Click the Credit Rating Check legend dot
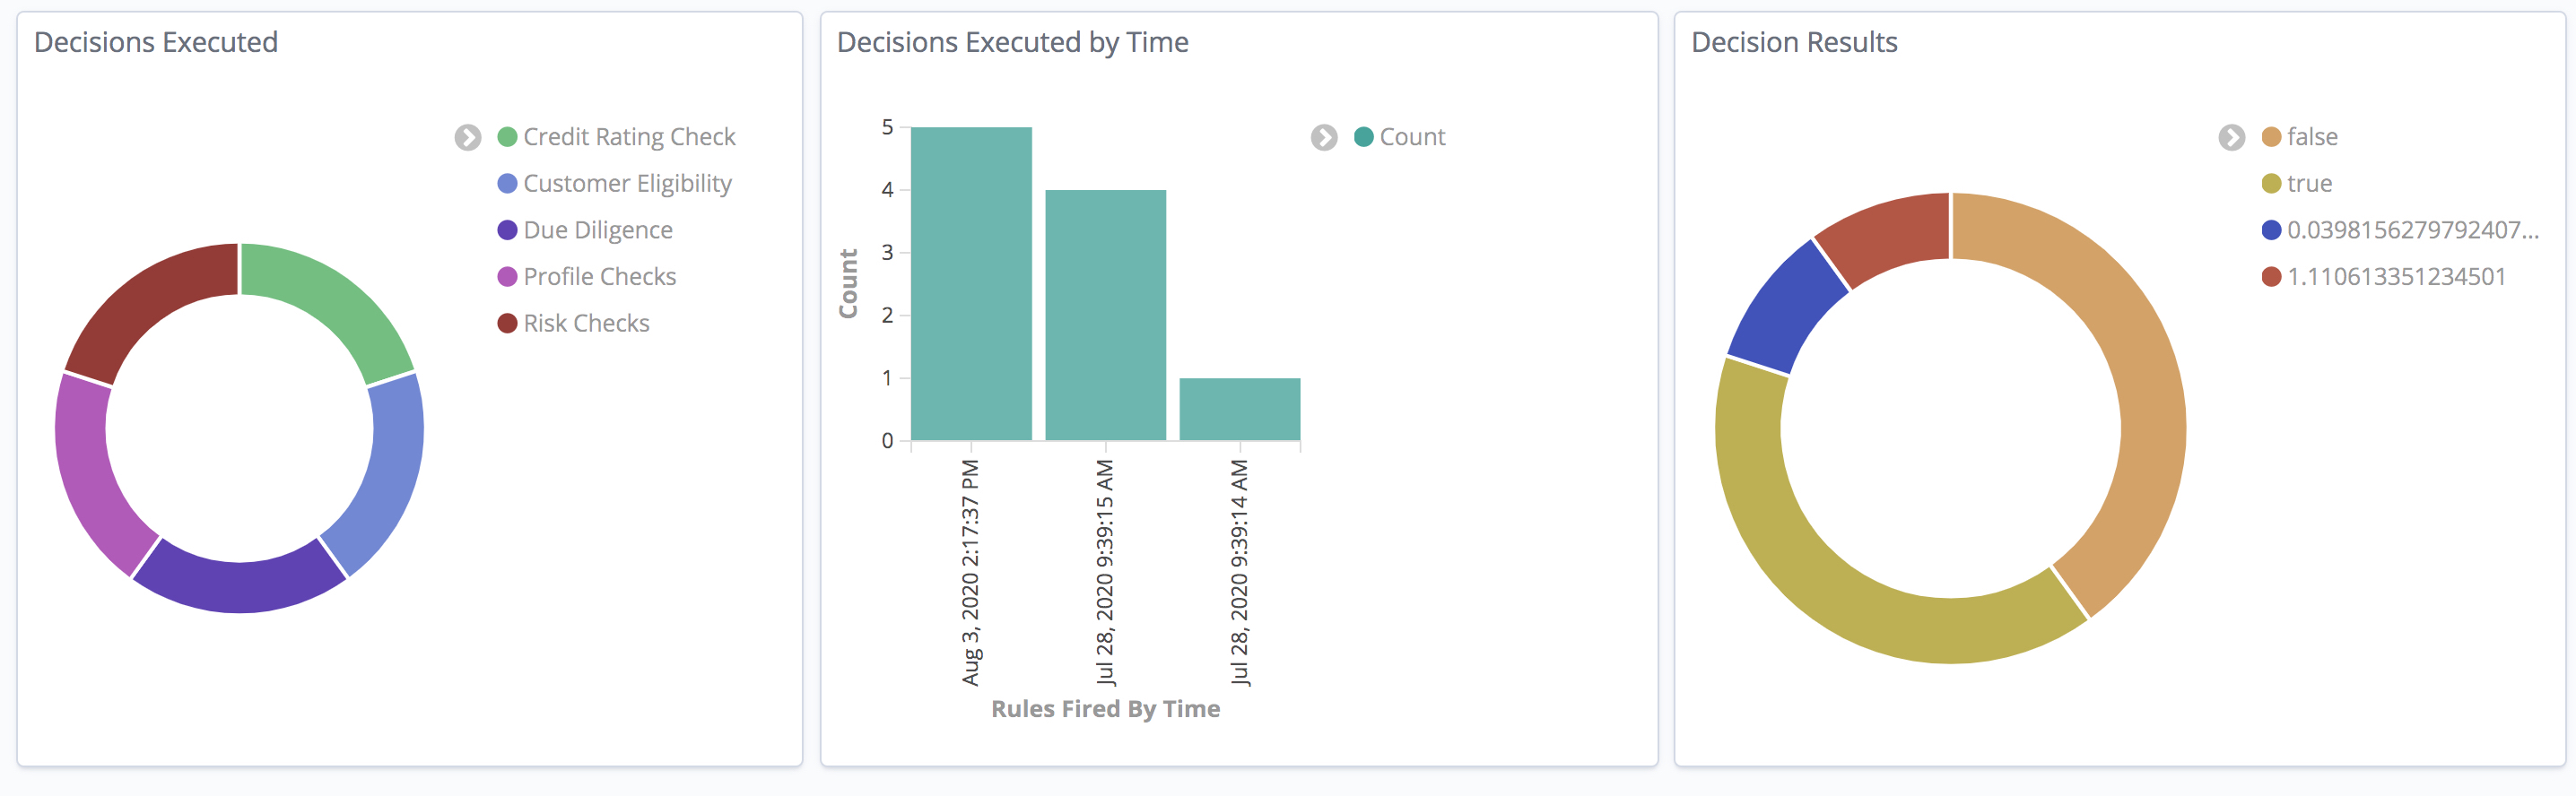The width and height of the screenshot is (2576, 796). click(x=507, y=137)
